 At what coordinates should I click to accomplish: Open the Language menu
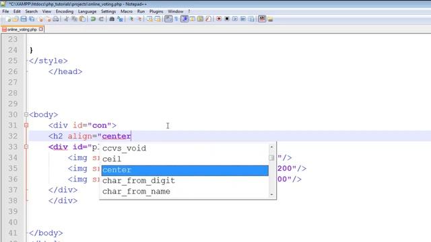tap(87, 11)
